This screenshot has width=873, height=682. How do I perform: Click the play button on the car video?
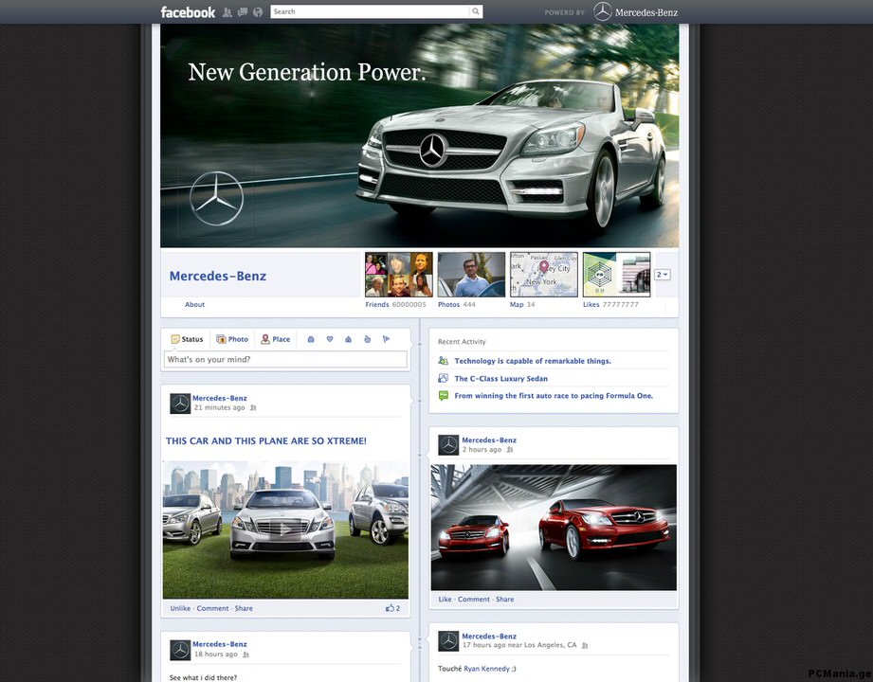click(284, 529)
